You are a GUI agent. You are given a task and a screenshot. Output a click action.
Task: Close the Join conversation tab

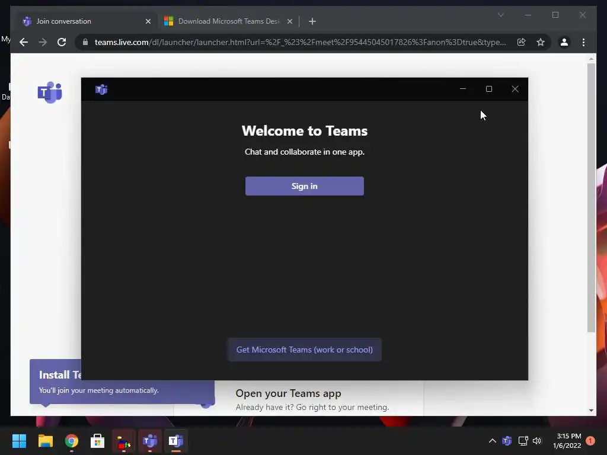pyautogui.click(x=148, y=22)
